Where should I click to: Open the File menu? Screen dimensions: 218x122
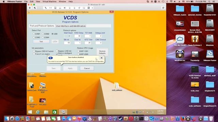coord(26,1)
